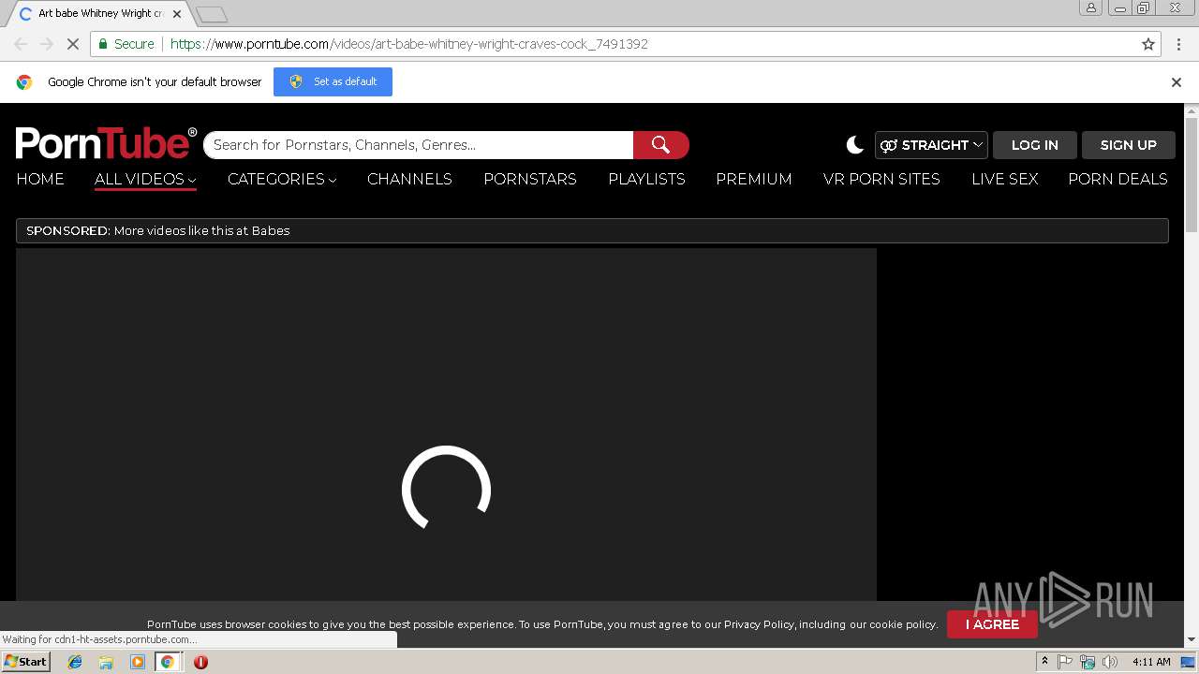Open the Windows Start menu
Image resolution: width=1199 pixels, height=674 pixels.
[x=25, y=662]
